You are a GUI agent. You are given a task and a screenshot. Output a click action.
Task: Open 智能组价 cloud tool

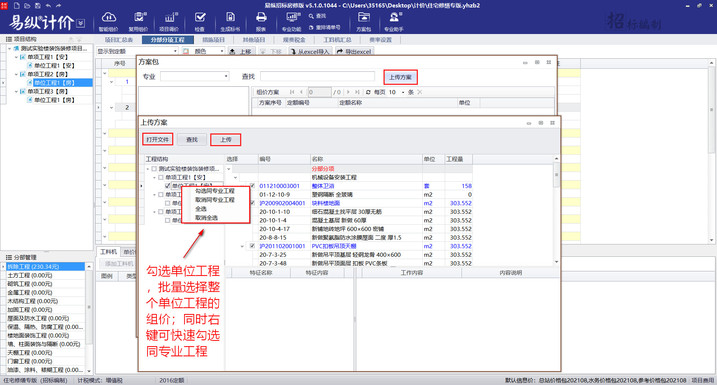[x=109, y=22]
